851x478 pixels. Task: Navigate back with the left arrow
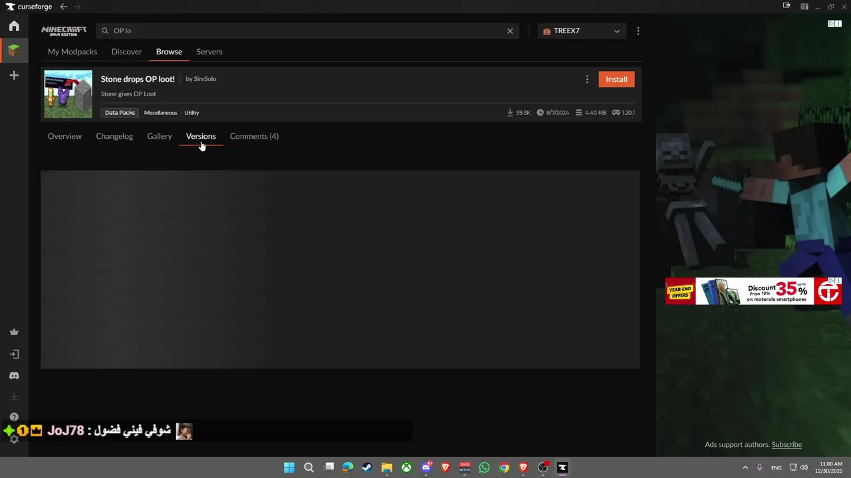(x=63, y=7)
